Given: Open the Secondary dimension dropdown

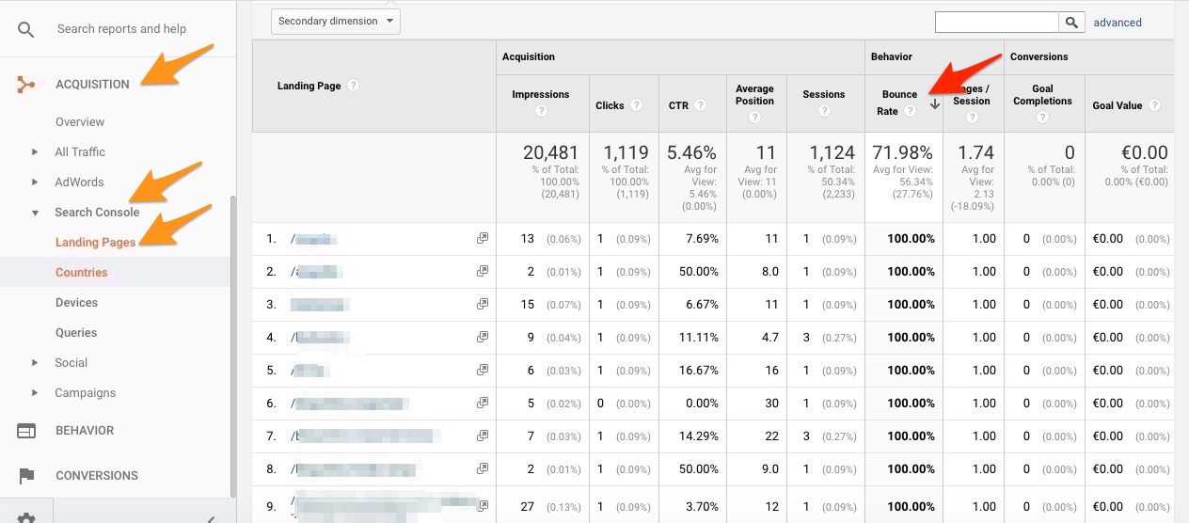Looking at the screenshot, I should tap(336, 21).
